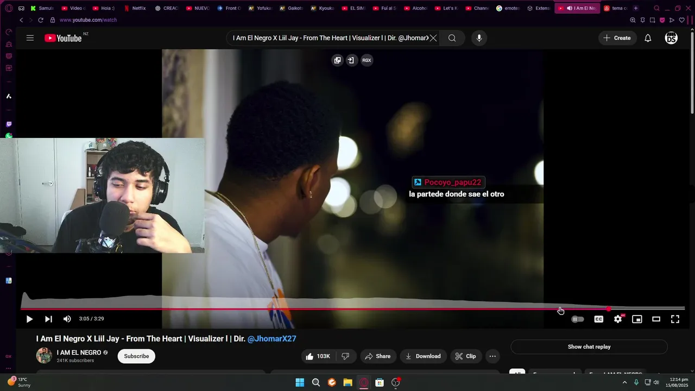The image size is (695, 391).
Task: Skip to the next video
Action: click(48, 319)
